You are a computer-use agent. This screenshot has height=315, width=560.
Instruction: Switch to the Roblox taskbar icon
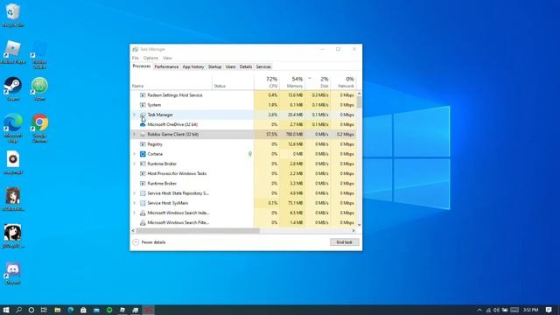tap(122, 310)
